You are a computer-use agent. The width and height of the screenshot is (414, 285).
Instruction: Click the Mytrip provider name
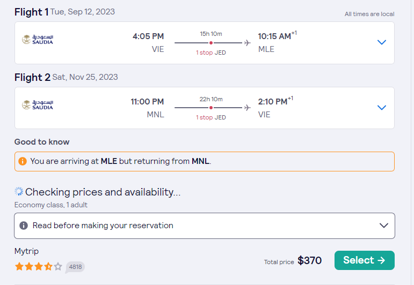coord(26,251)
